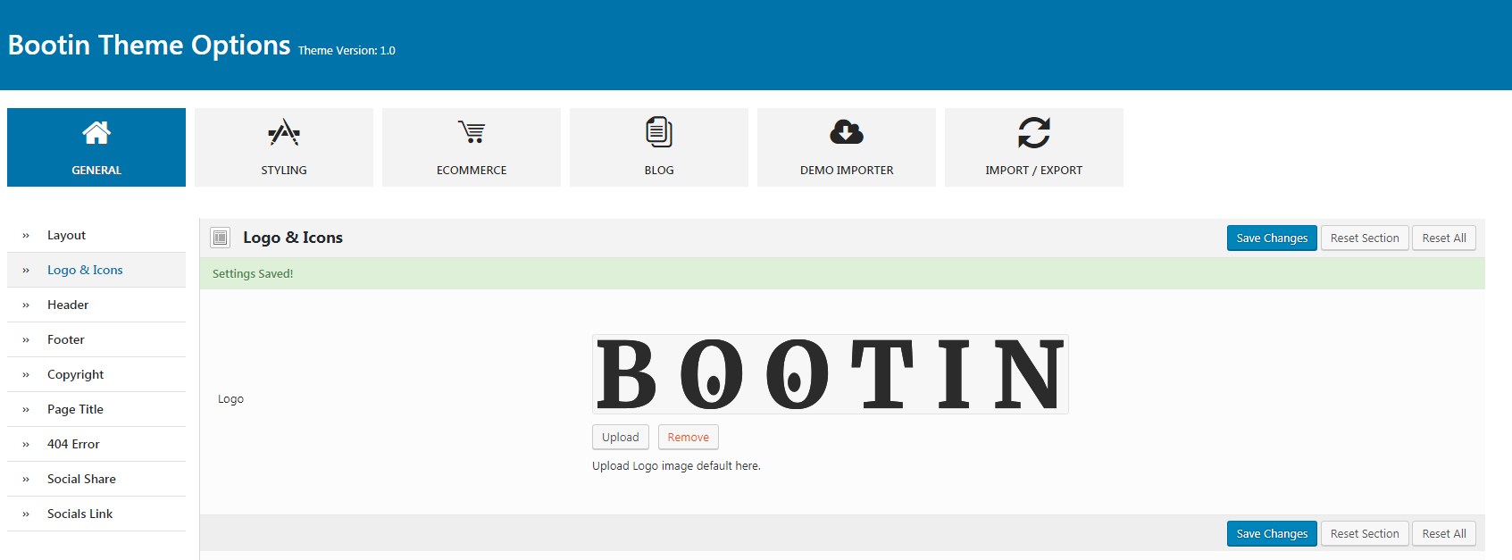Open the Blog documents icon

tap(659, 132)
